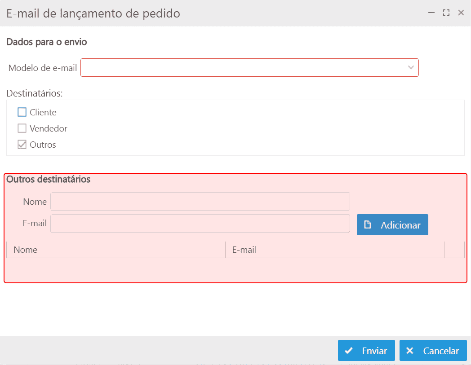Viewport: 471px width, 365px height.
Task: Maximize the E-mail de lançamento dialog
Action: [x=446, y=13]
